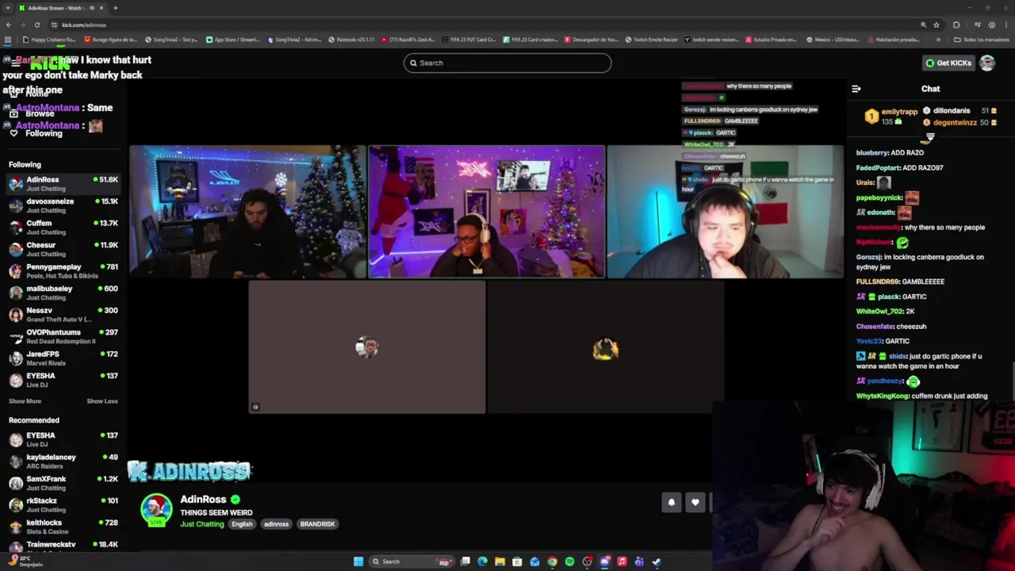Open Trainwreckstv in Recommended list
Screen dimensions: 1015x571
click(x=63, y=545)
